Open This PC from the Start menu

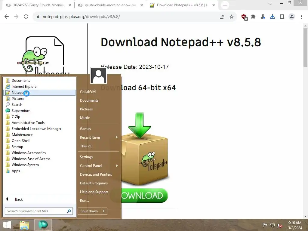(x=99, y=146)
